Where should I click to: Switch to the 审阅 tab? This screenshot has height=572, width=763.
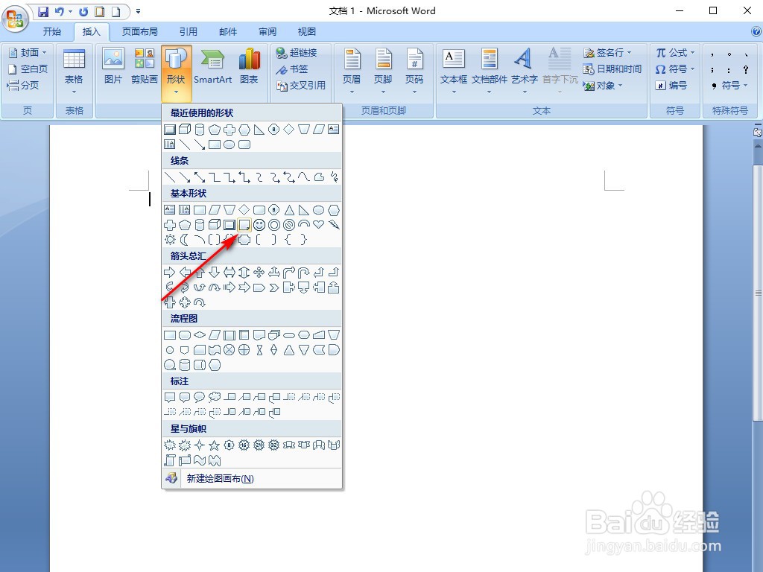pyautogui.click(x=267, y=31)
